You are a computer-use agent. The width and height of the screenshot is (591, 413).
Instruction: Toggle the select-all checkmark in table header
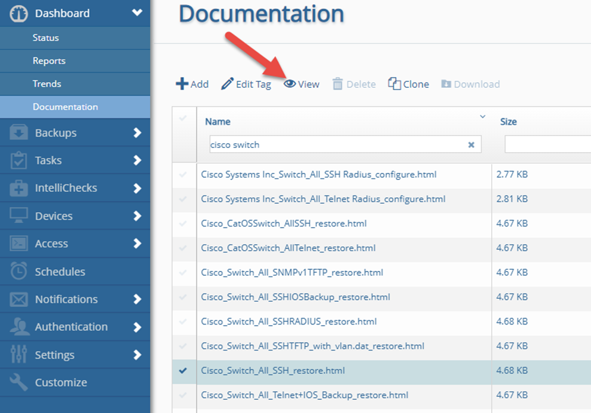183,118
